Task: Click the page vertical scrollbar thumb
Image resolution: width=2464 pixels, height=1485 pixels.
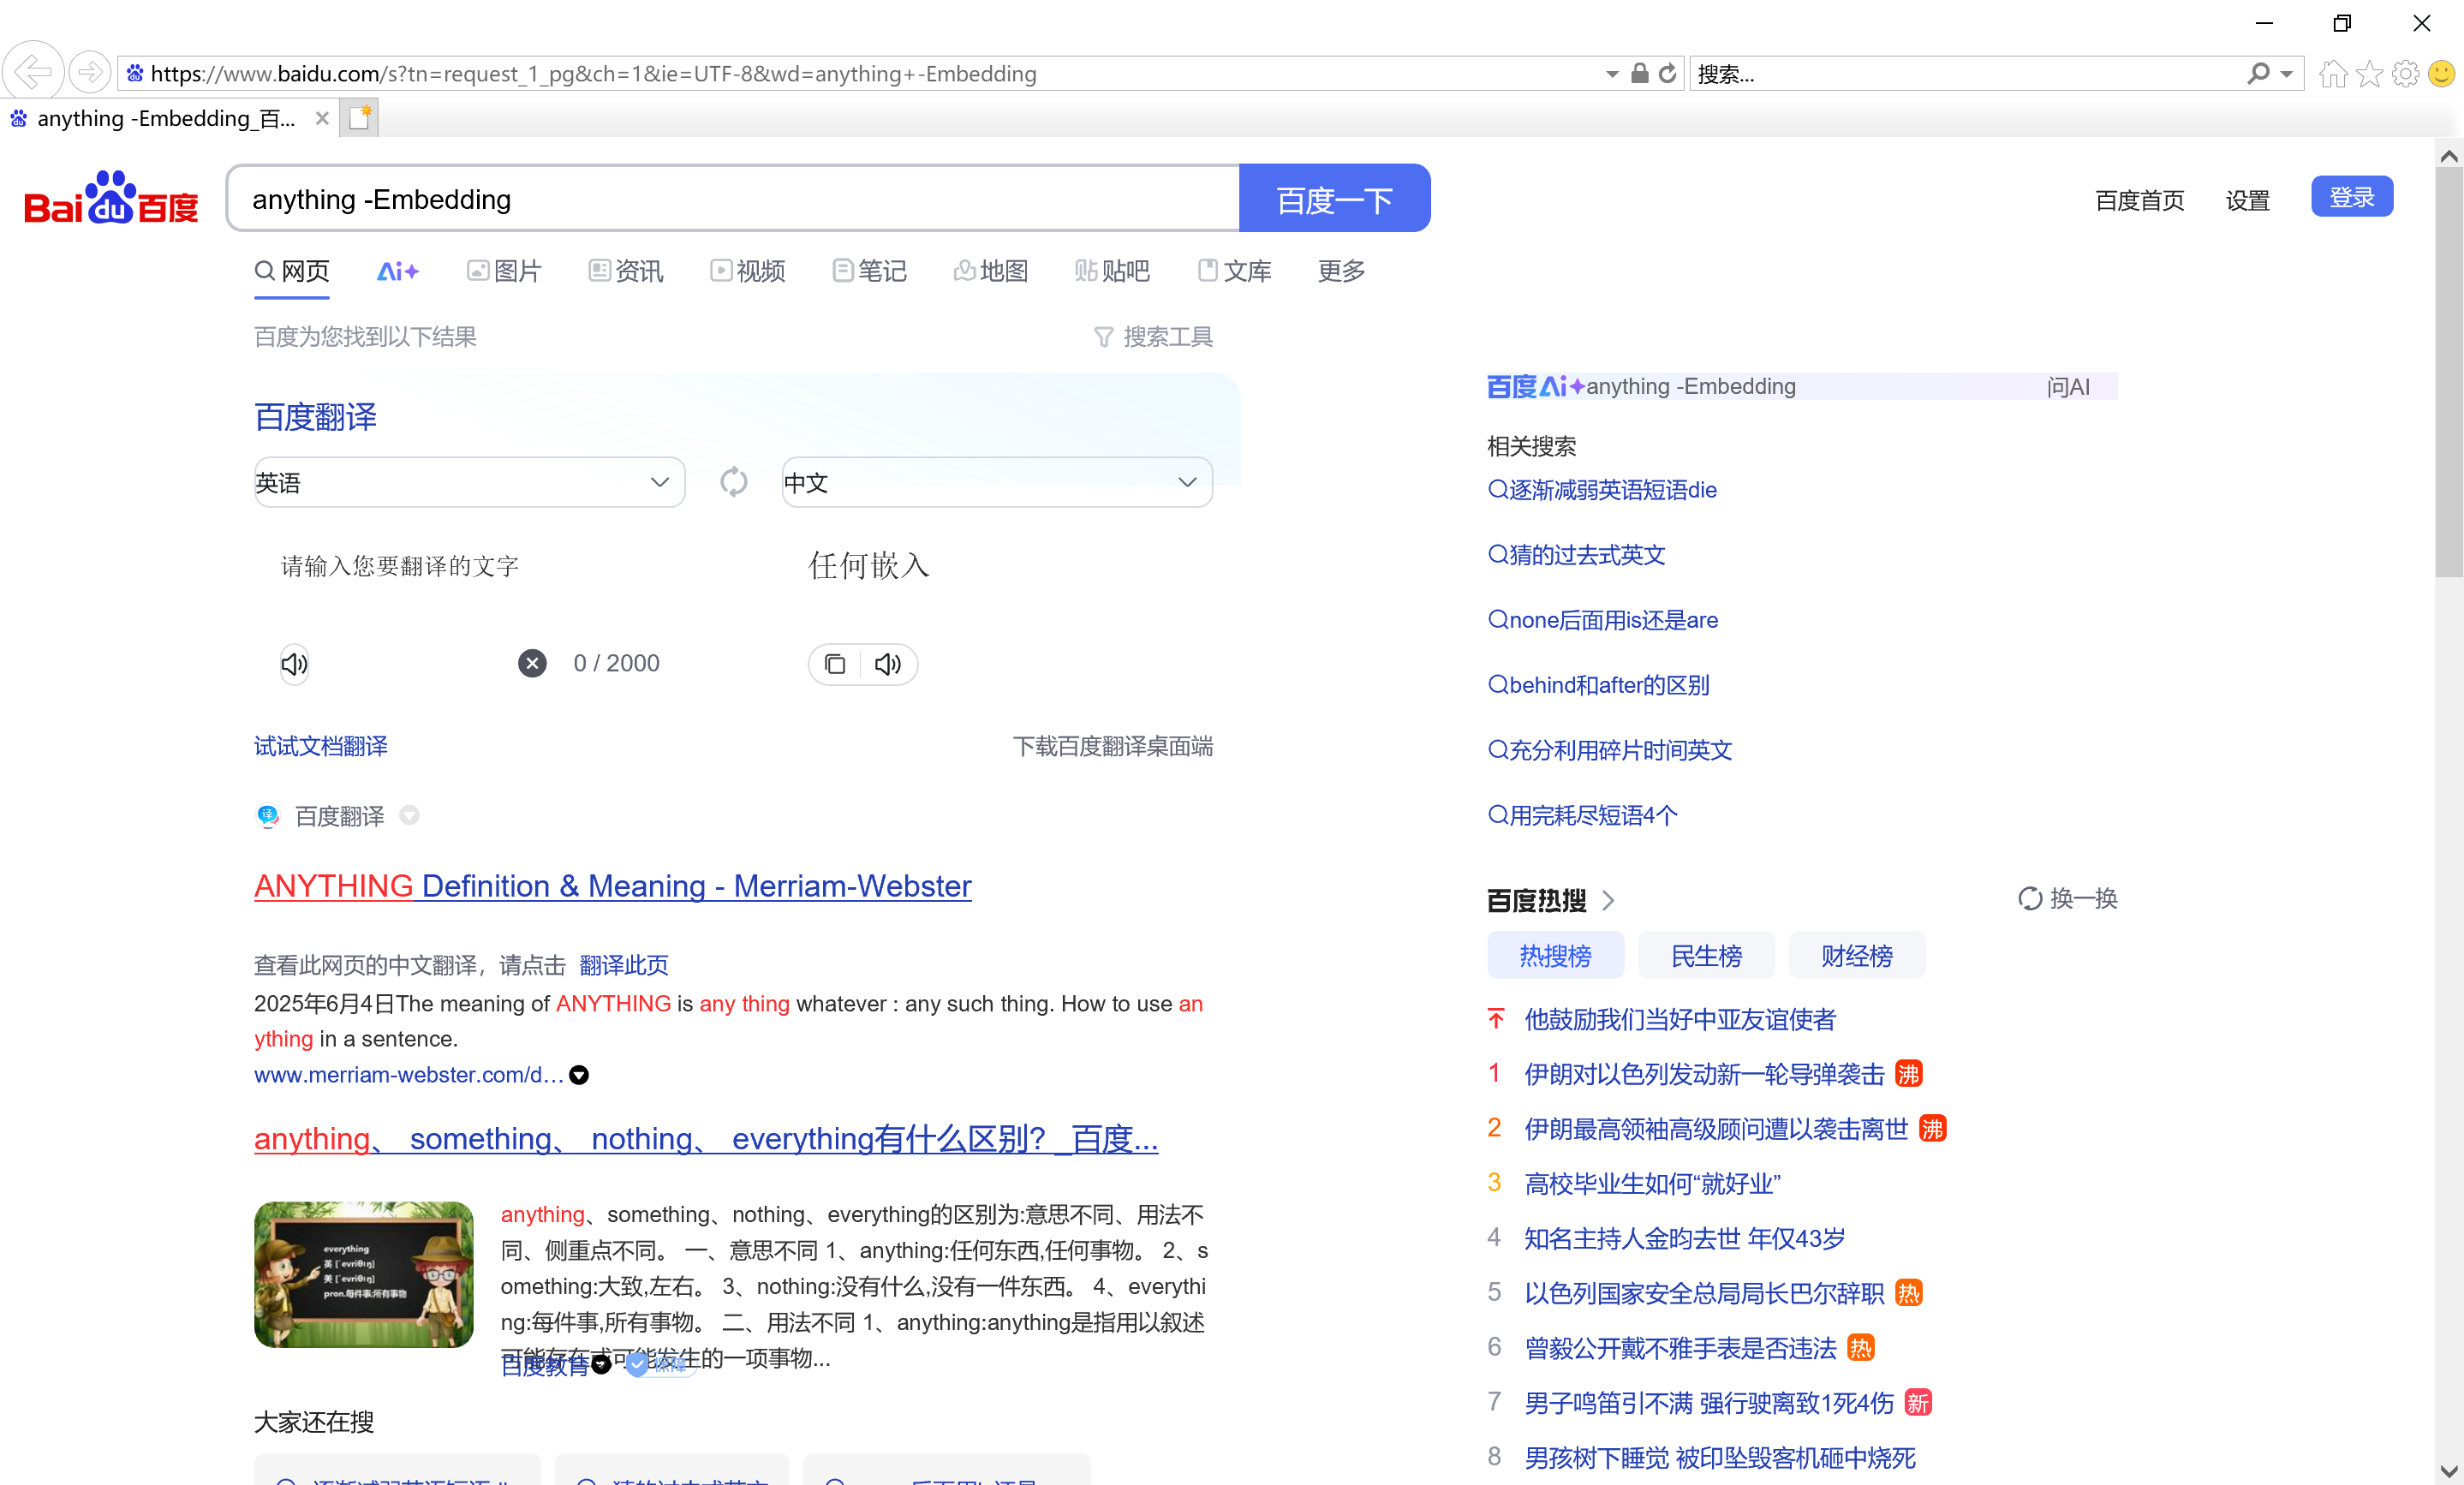Action: 2448,372
